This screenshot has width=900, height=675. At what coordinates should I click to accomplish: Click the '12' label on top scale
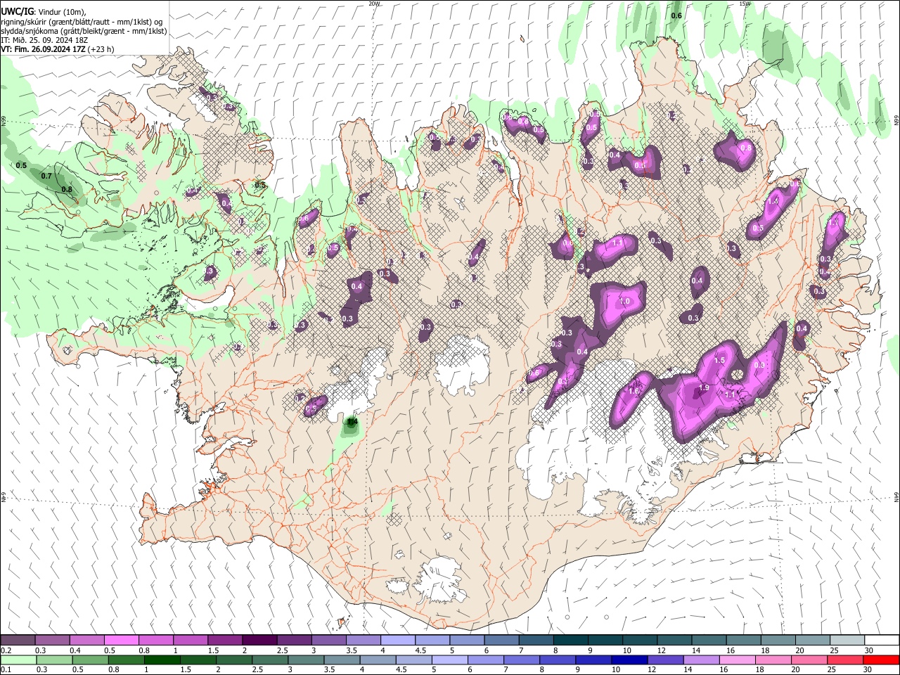point(661,650)
